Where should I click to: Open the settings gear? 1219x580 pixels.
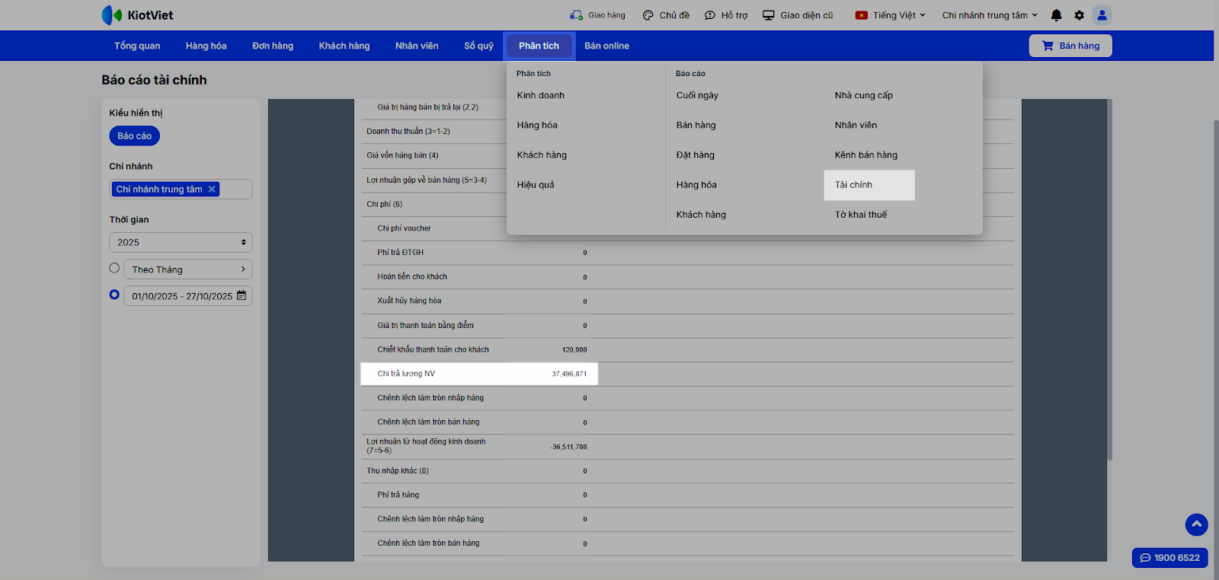click(x=1079, y=15)
